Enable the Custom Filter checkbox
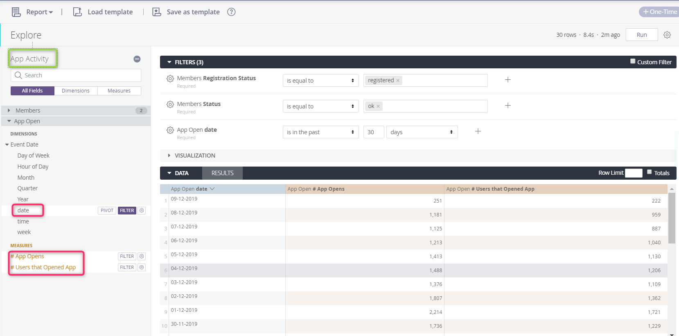The width and height of the screenshot is (679, 336). click(633, 61)
